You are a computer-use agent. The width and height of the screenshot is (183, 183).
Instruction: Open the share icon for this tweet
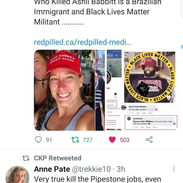pos(149,140)
